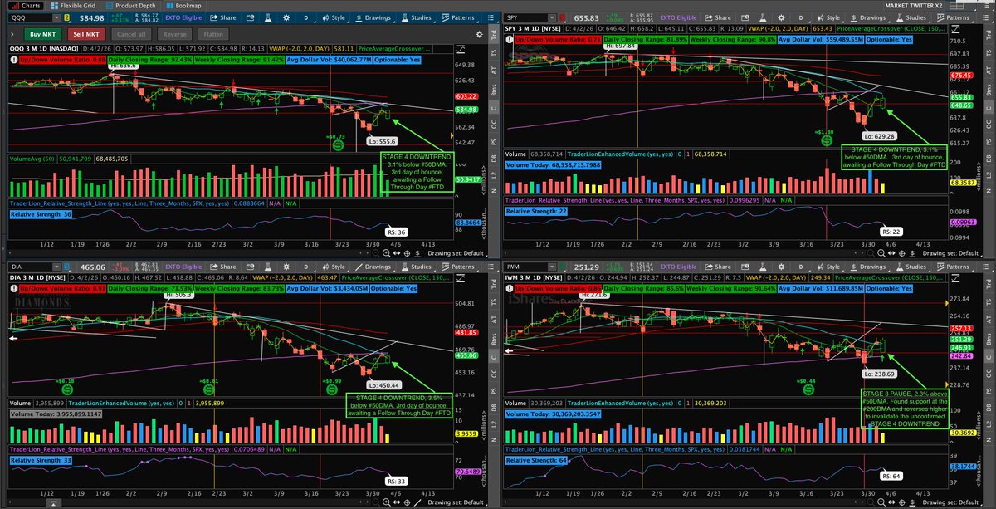Open Patterns on IWM chart
Image resolution: width=996 pixels, height=509 pixels.
click(954, 267)
